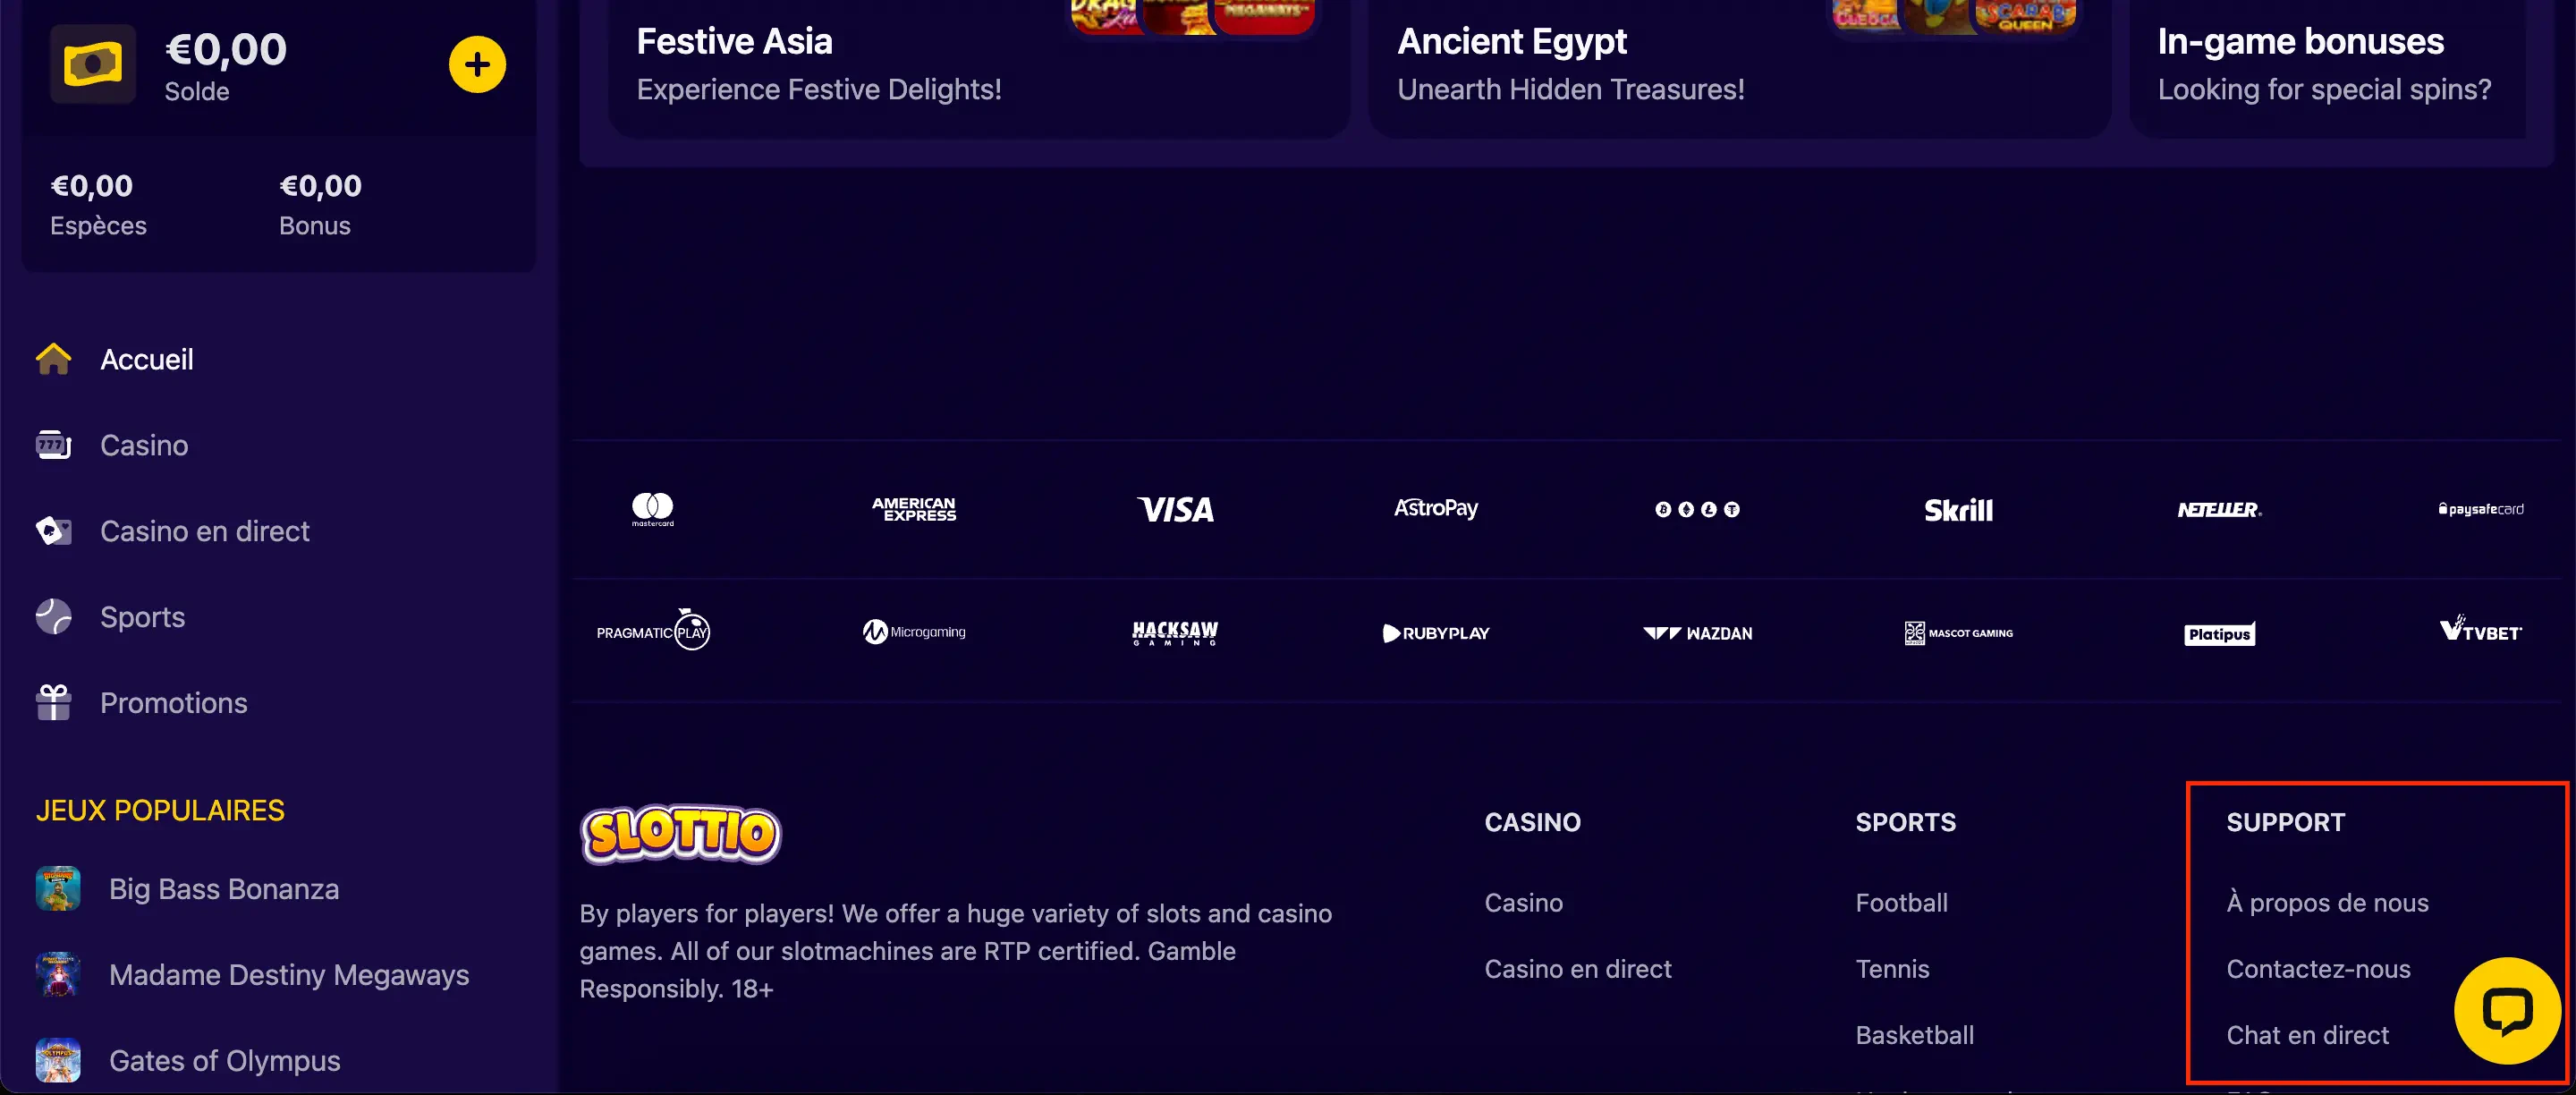2576x1095 pixels.
Task: Open Casino en direct in sidebar
Action: click(x=204, y=531)
